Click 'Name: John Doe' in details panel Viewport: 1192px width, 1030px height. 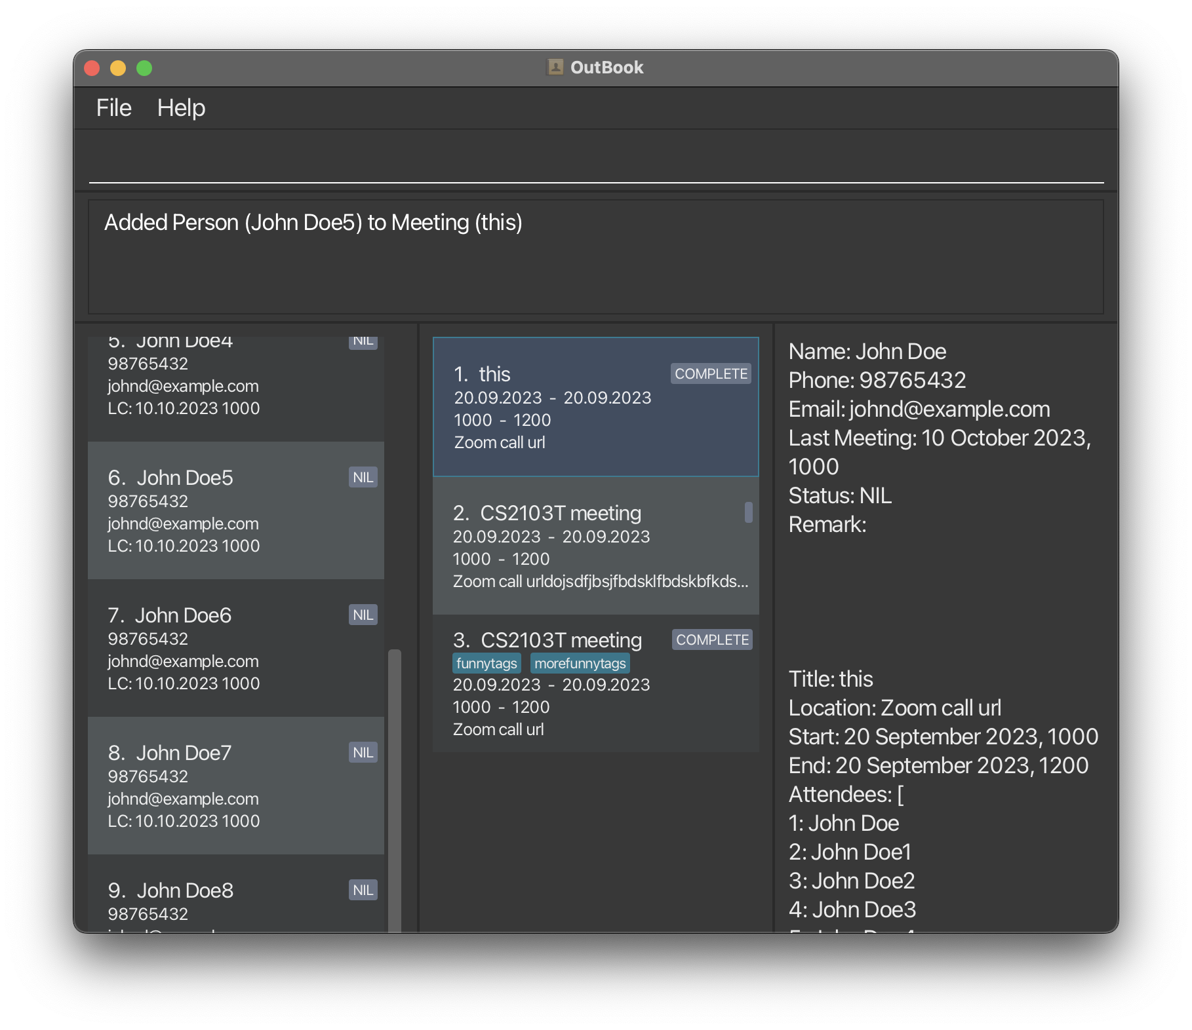pyautogui.click(x=867, y=352)
